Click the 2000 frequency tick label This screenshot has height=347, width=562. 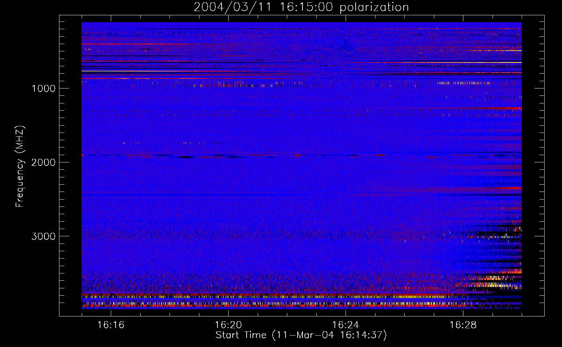pyautogui.click(x=43, y=162)
